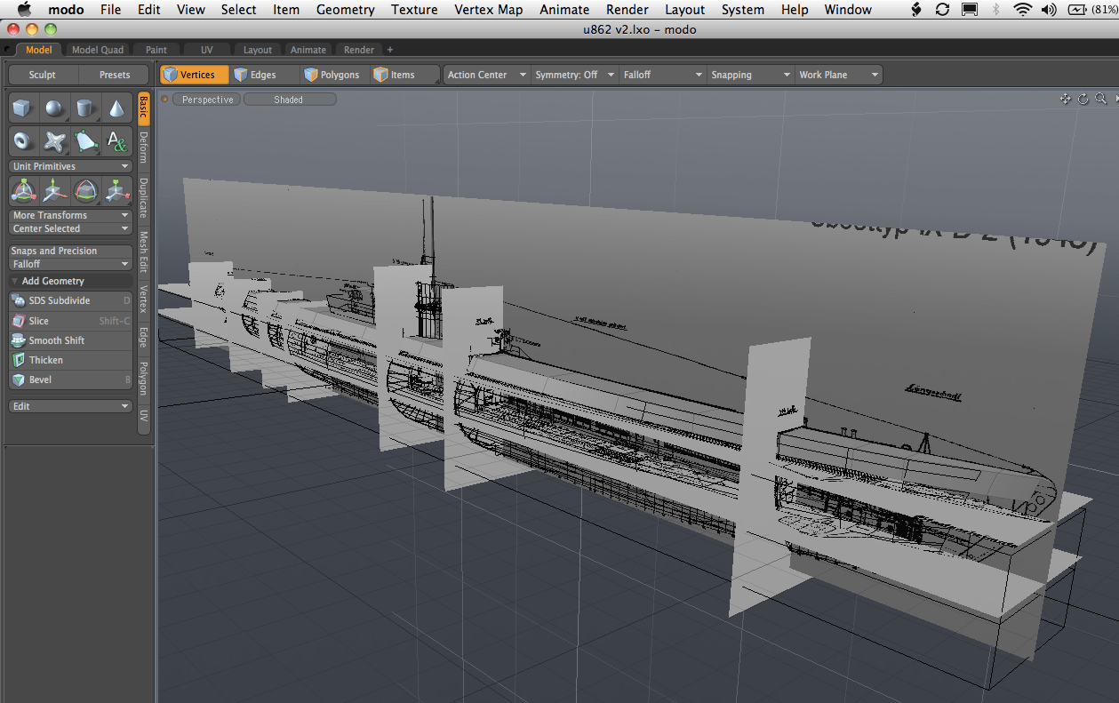Open the Symmetry: Off dropdown
Screen dimensions: 1119x703
pyautogui.click(x=573, y=75)
